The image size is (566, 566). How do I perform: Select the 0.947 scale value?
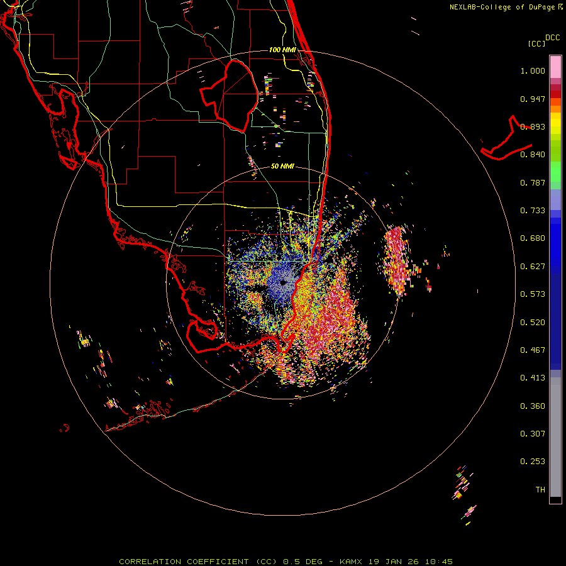(533, 99)
